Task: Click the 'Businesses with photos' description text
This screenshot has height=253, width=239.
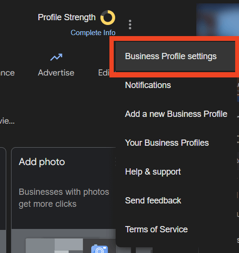Action: coord(64,198)
